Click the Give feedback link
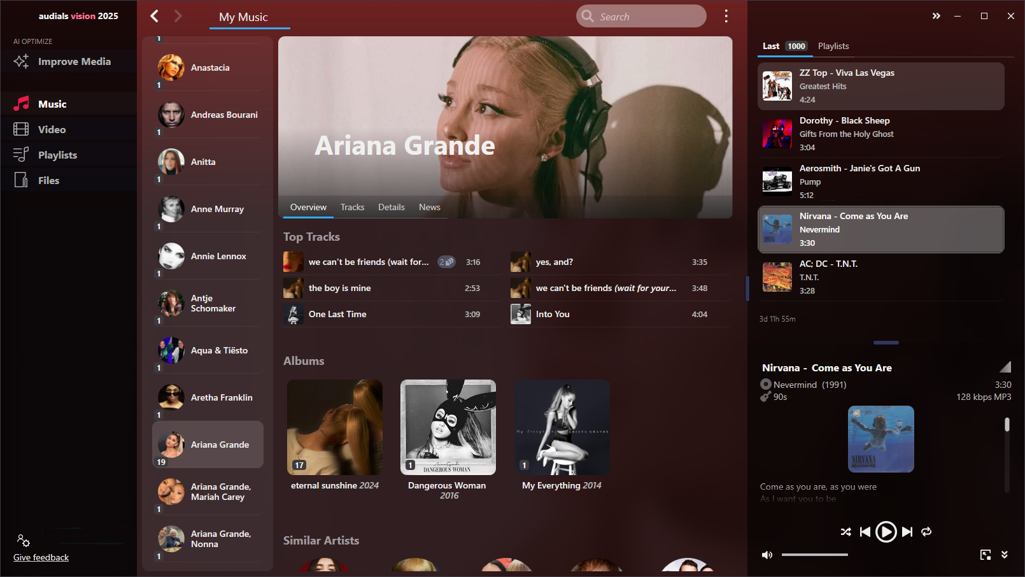Screen dimensions: 1025x577 [41, 557]
